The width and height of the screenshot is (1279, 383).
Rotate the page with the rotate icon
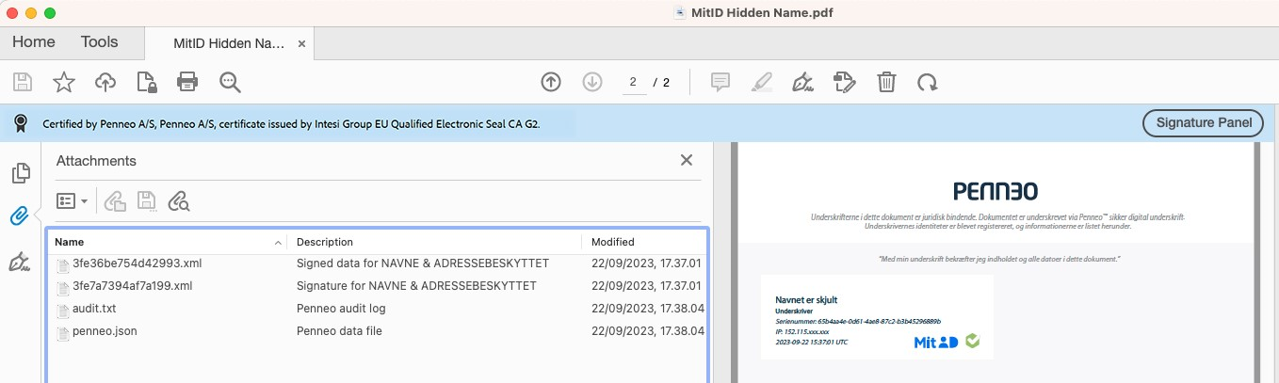click(x=928, y=82)
